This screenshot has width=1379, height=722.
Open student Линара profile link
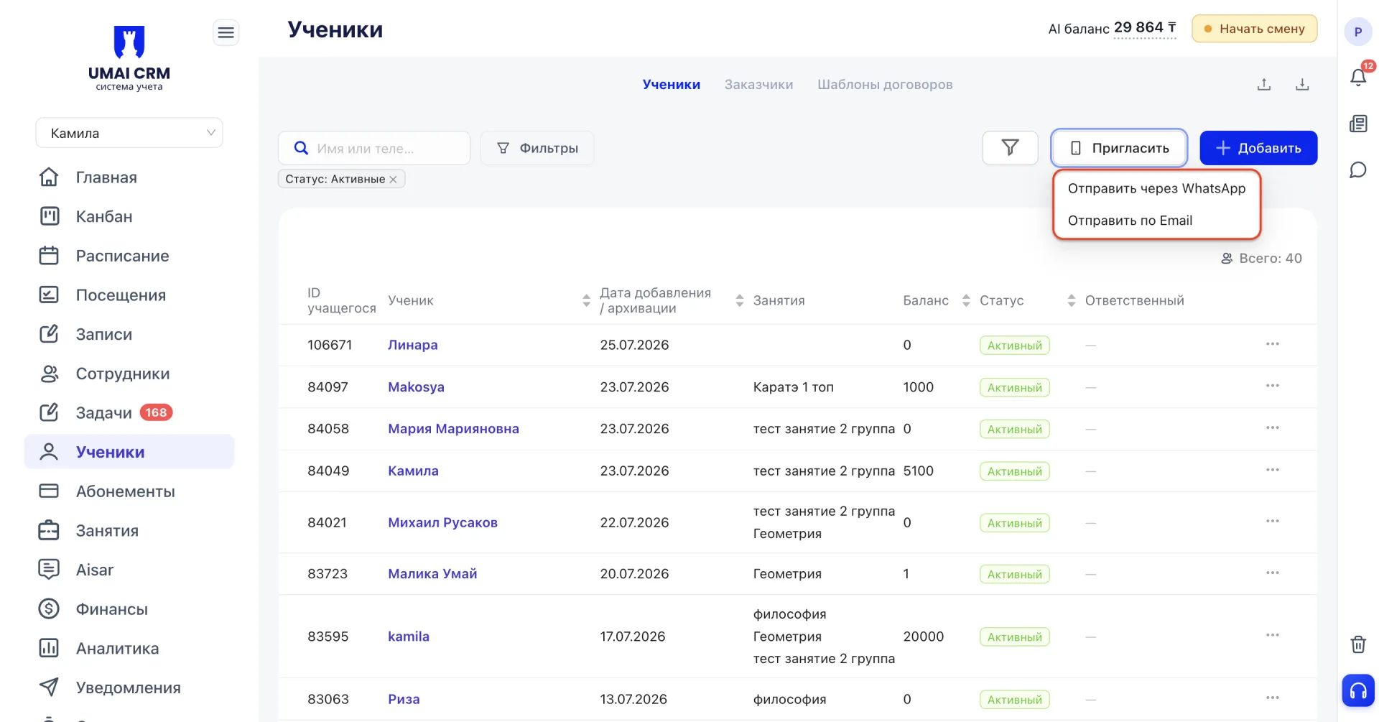[x=412, y=345]
